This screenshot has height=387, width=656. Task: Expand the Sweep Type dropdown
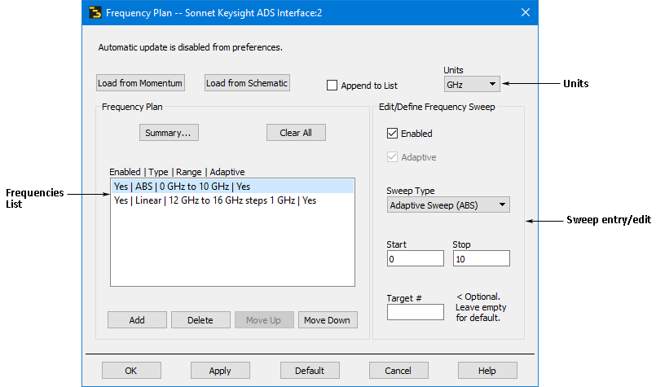pos(447,205)
